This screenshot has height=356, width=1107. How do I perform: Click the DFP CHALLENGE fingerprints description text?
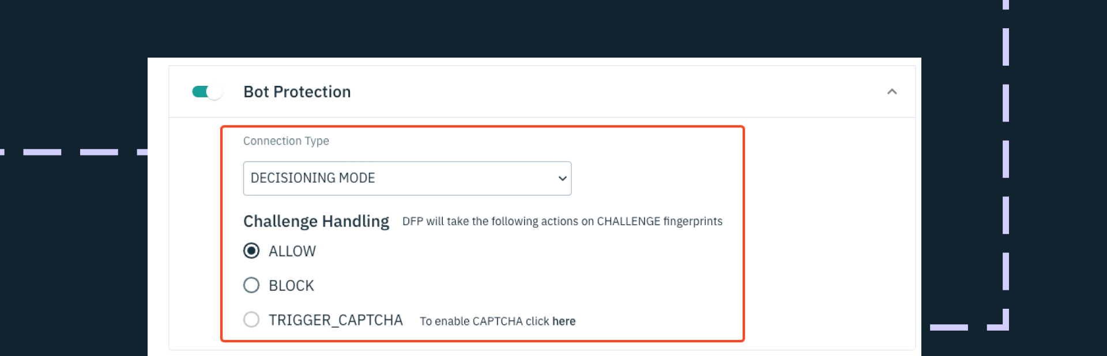tap(562, 221)
